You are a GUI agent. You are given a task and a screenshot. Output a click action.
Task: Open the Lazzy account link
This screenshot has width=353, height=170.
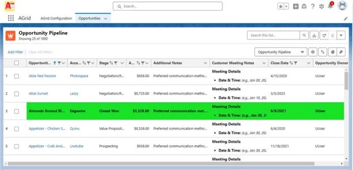coord(74,93)
